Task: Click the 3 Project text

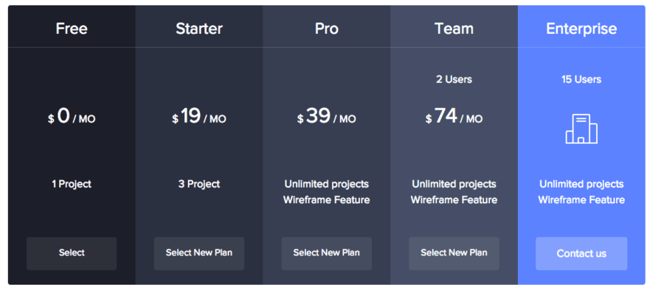Action: click(199, 184)
